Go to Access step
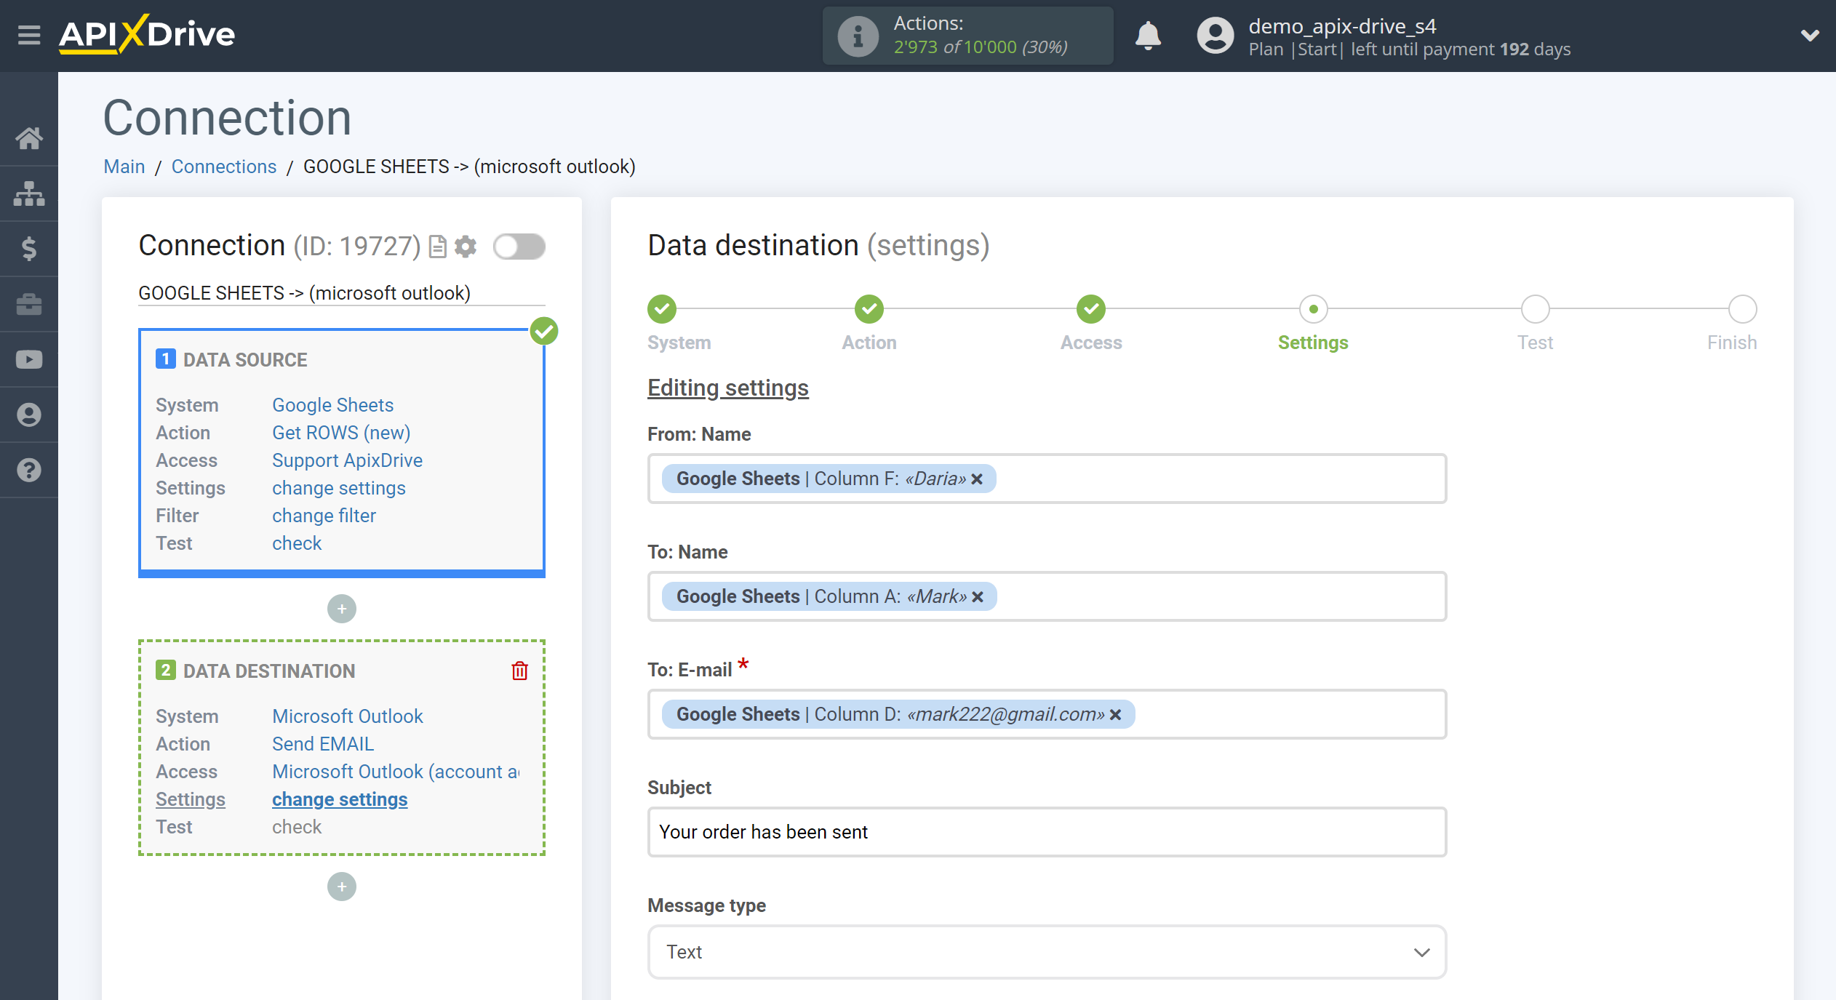Screen dimensions: 1836x1000 pos(1091,309)
